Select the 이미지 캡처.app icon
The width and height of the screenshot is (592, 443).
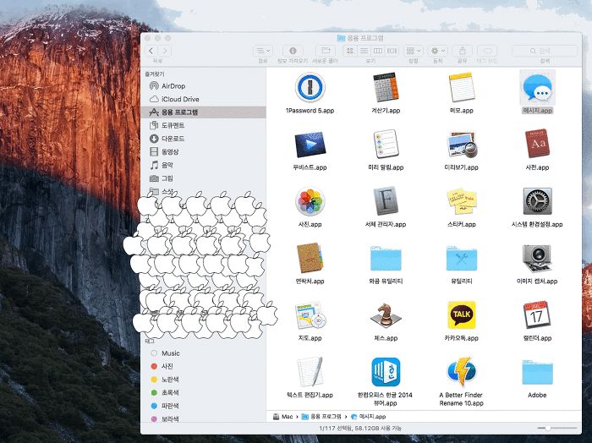[537, 259]
